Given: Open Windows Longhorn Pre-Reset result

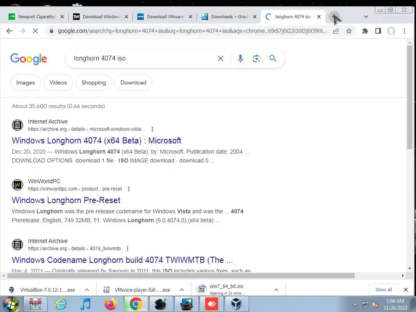Looking at the screenshot, I should tap(66, 200).
